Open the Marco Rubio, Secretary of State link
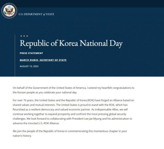The image size is (164, 149). (43, 60)
